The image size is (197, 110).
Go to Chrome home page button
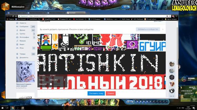coord(16,16)
